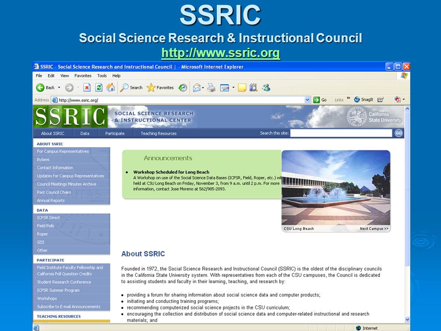Open Student Research Conference link
Image resolution: width=441 pixels, height=331 pixels.
click(64, 282)
